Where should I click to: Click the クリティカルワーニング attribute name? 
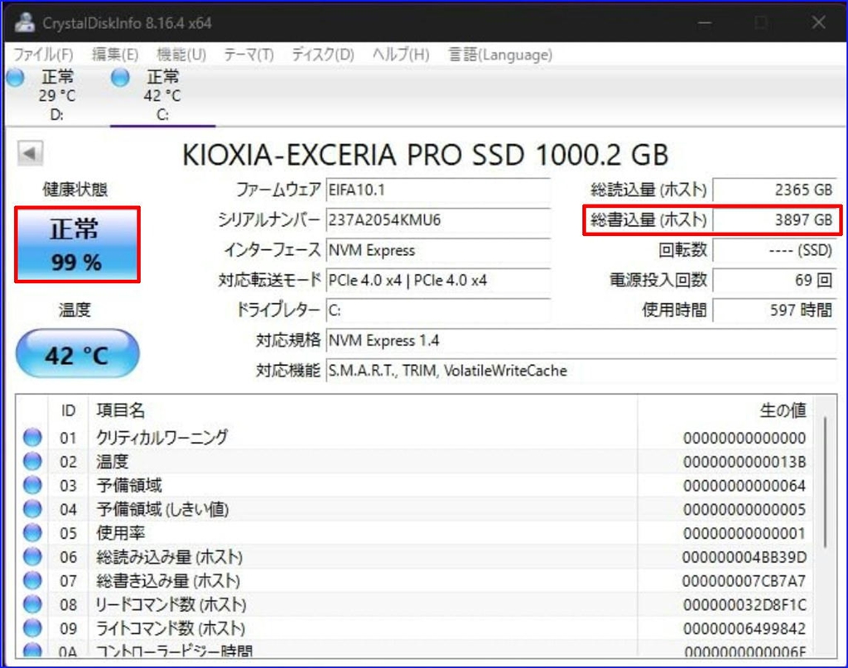[x=162, y=437]
